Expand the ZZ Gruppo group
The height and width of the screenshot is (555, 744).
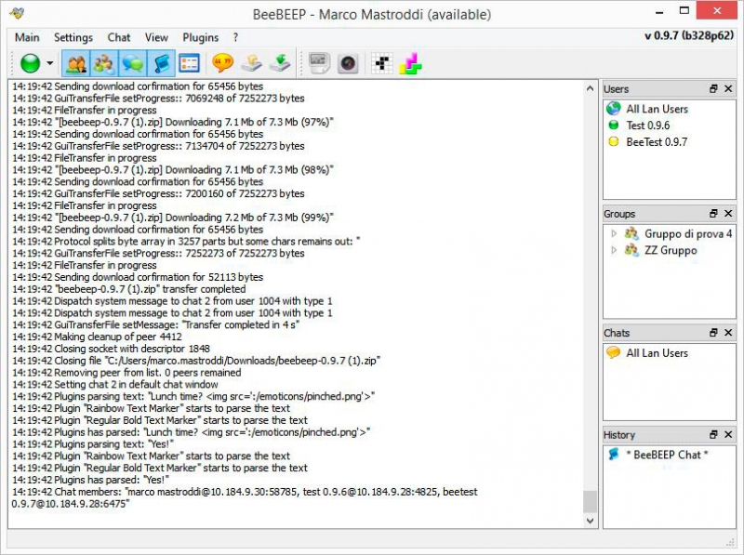point(614,250)
